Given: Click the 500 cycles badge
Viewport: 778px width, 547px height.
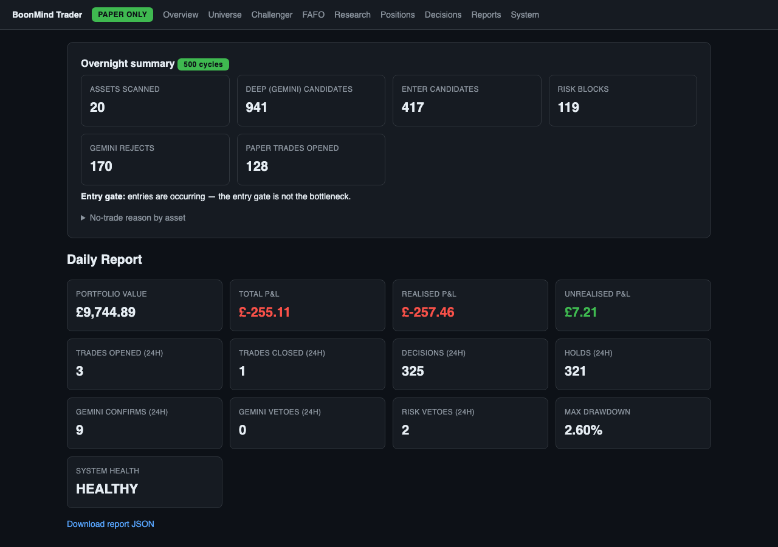Looking at the screenshot, I should [203, 64].
